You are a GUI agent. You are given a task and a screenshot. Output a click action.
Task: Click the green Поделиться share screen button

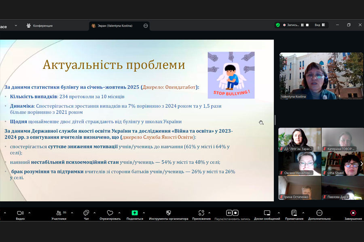point(135,213)
